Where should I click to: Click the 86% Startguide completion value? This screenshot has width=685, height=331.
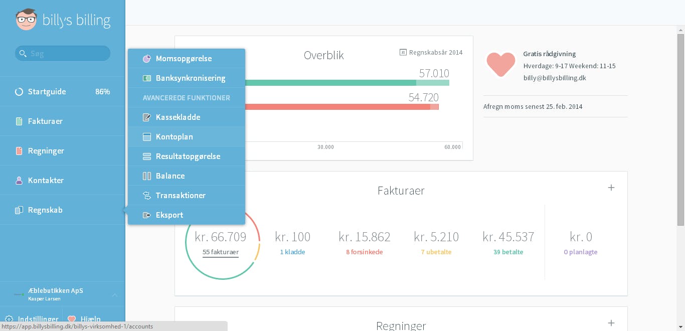coord(102,92)
